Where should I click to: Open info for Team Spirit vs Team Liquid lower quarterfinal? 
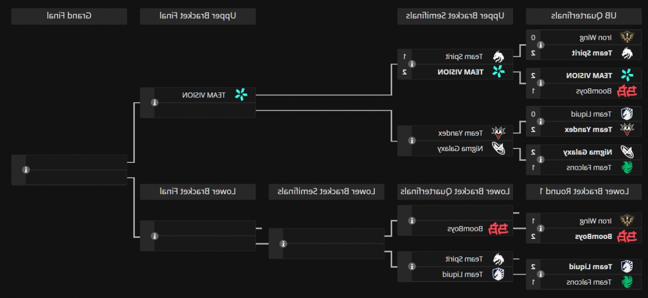[412, 267]
